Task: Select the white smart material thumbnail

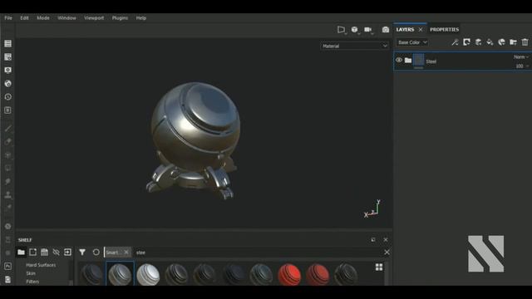Action: point(148,274)
